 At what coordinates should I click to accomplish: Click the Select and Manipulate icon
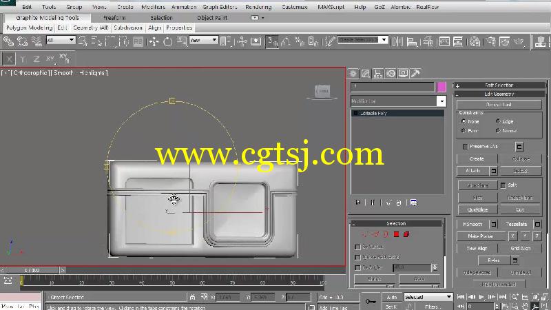pos(242,42)
